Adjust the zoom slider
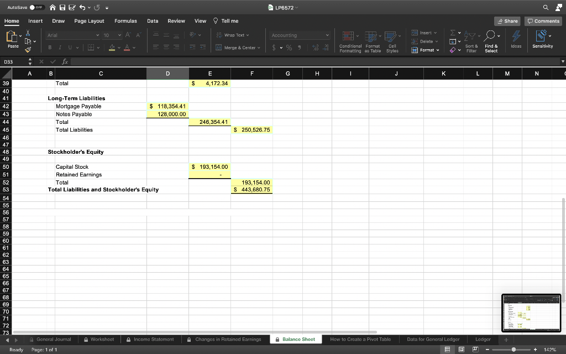Screen dimensions: 566x354 [x=514, y=349]
